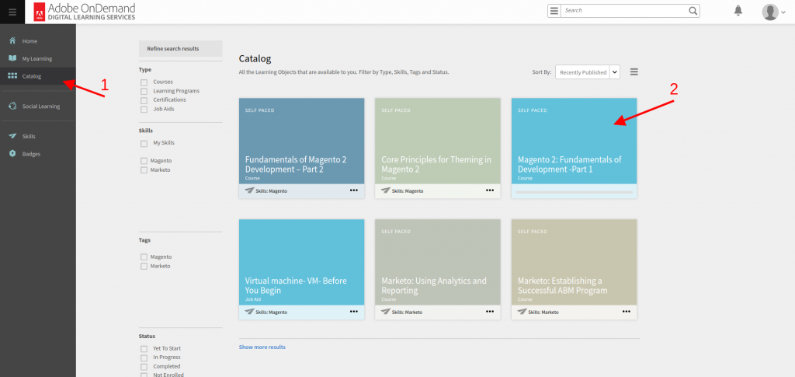Image resolution: width=795 pixels, height=377 pixels.
Task: Click Adobe OnDemand Digital Learning Services title
Action: (x=92, y=12)
